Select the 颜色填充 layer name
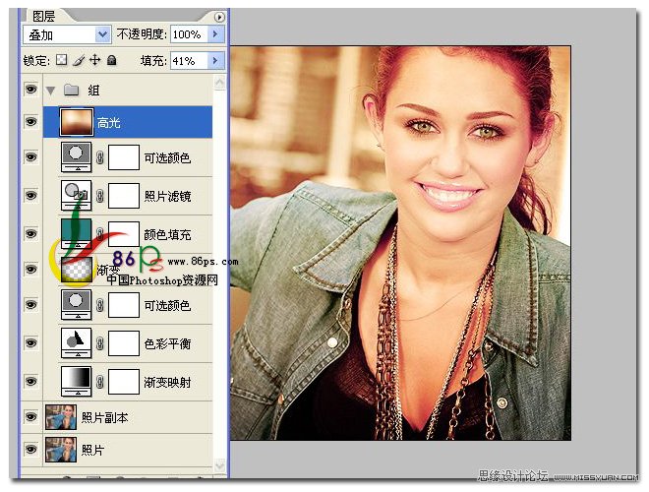This screenshot has width=649, height=492. pyautogui.click(x=167, y=234)
